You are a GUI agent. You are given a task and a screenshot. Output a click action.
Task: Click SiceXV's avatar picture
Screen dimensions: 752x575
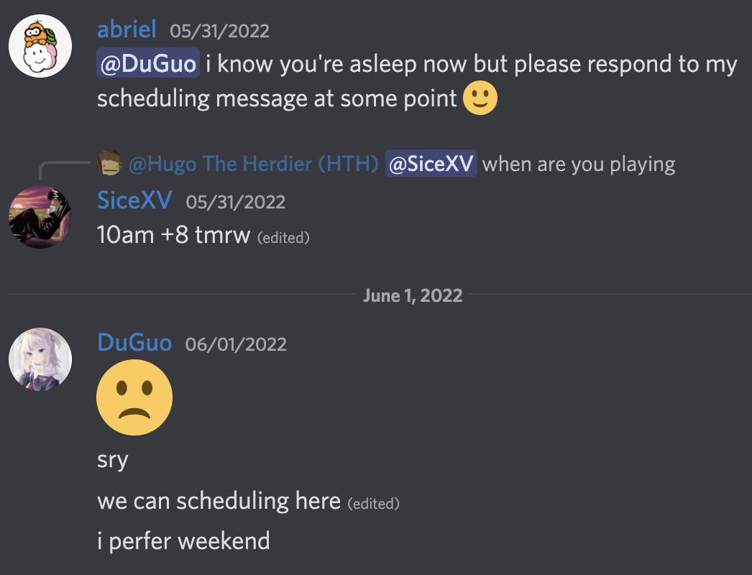tap(40, 217)
